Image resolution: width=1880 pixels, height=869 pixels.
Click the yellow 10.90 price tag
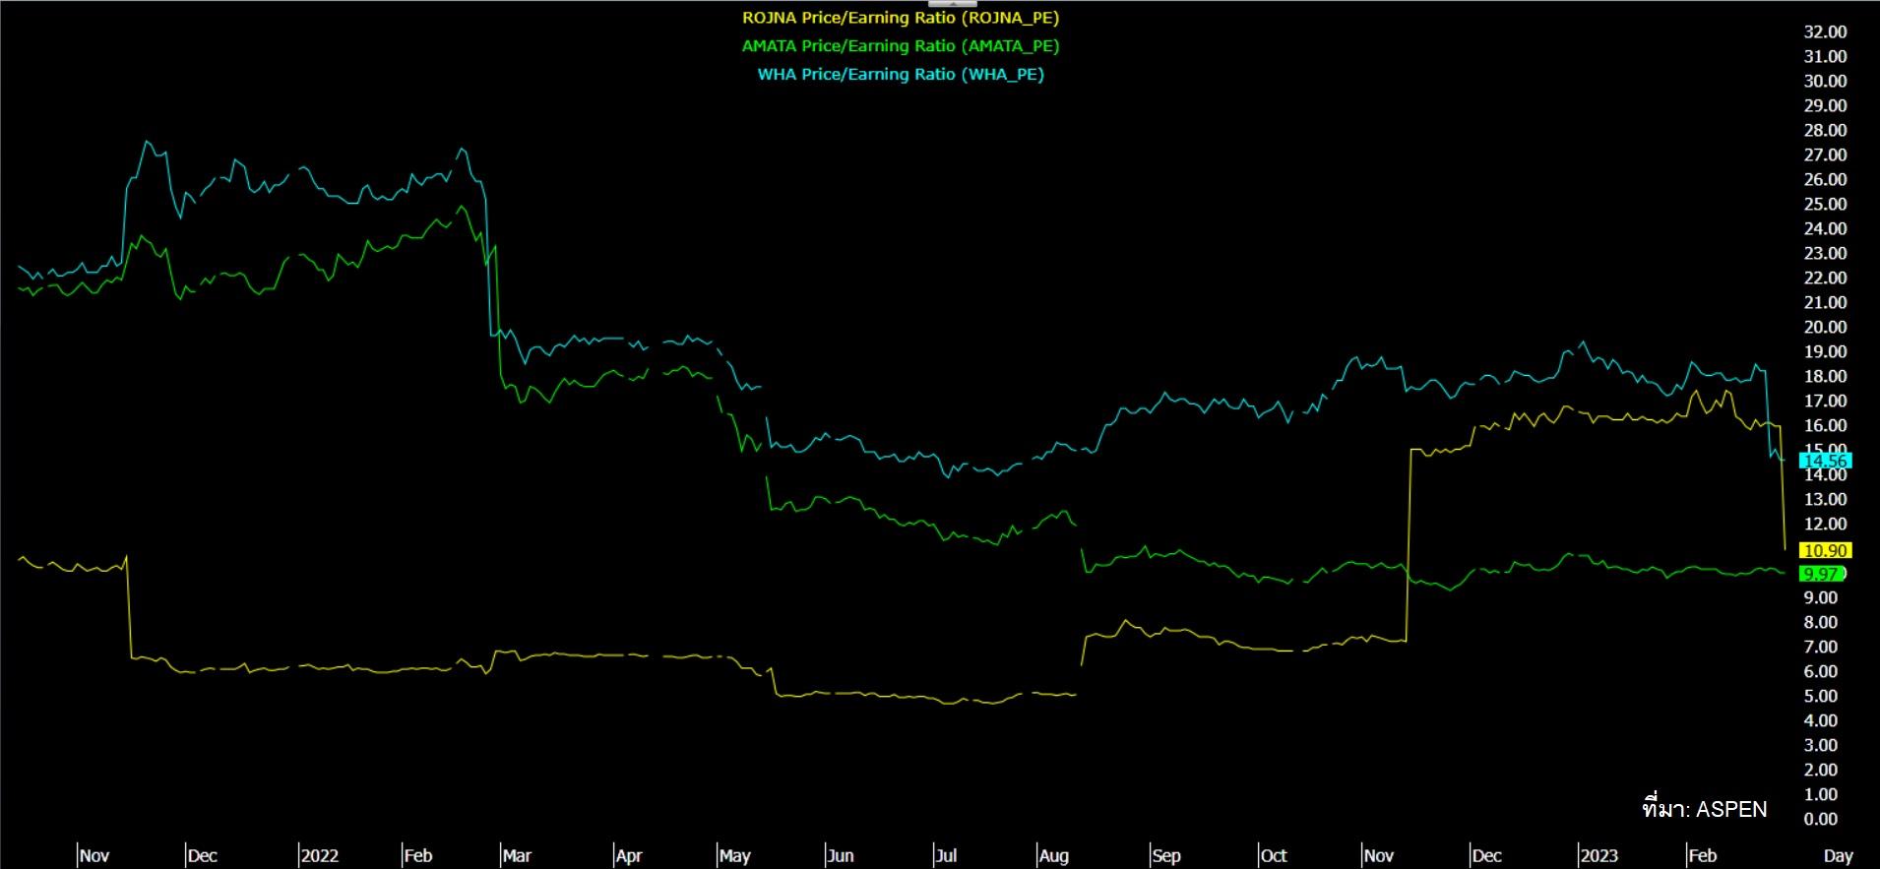click(x=1825, y=550)
